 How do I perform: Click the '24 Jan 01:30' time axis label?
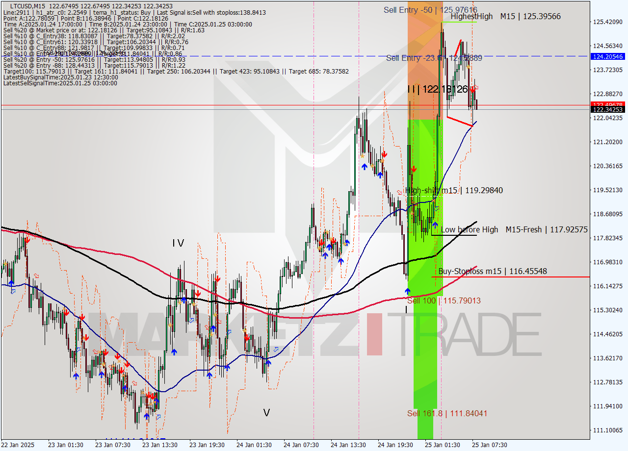[x=254, y=445]
